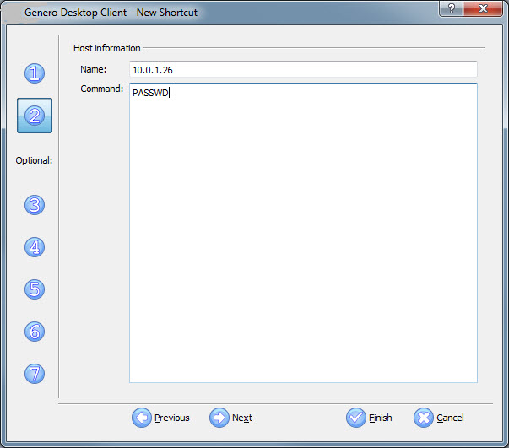Finish the new shortcut wizard
Screen dimensions: 509x448
point(369,418)
